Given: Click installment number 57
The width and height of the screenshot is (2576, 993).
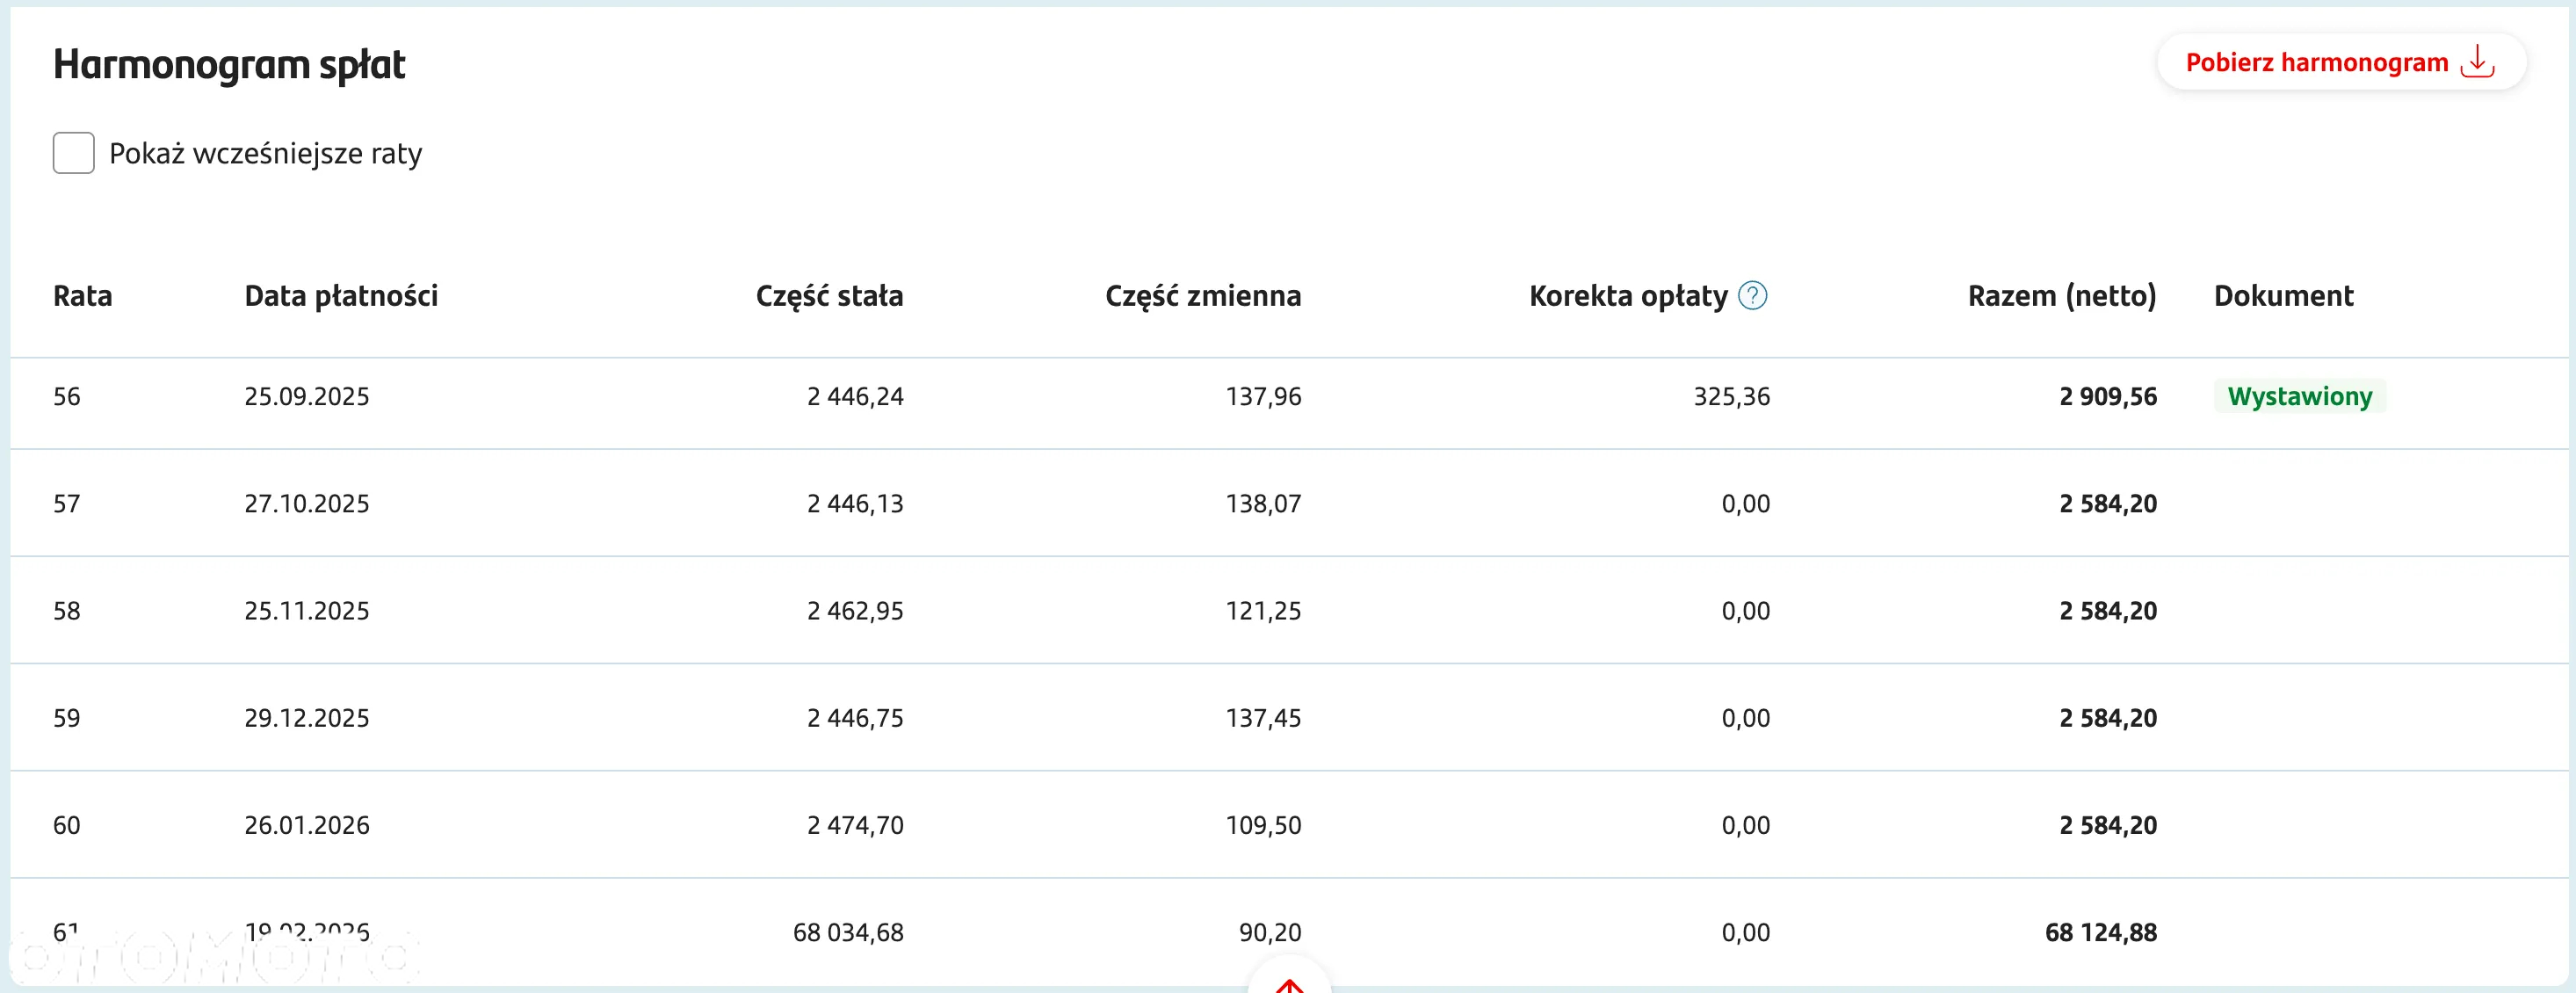Looking at the screenshot, I should [x=67, y=503].
